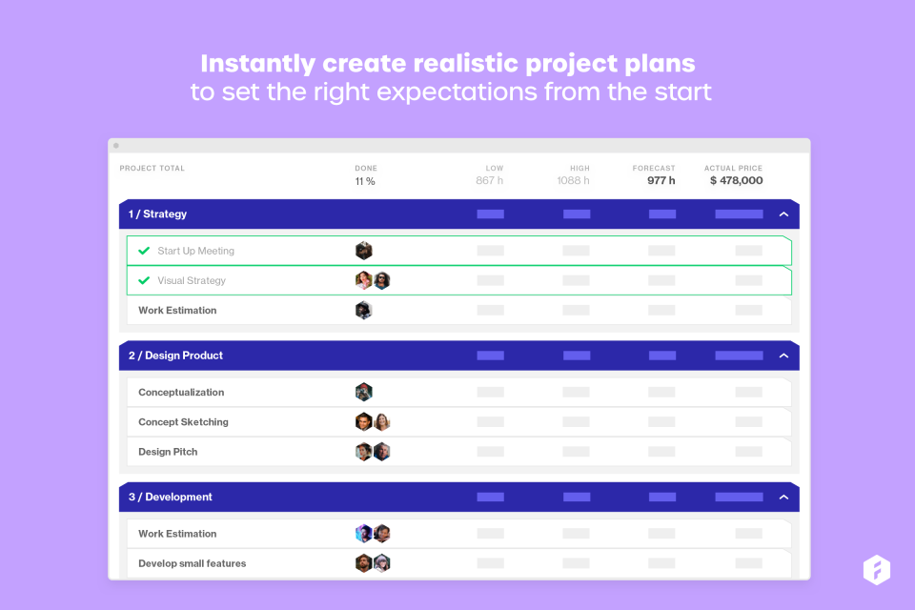Click first avatar on Visual Strategy row
Screen dimensions: 915x610
(x=363, y=280)
